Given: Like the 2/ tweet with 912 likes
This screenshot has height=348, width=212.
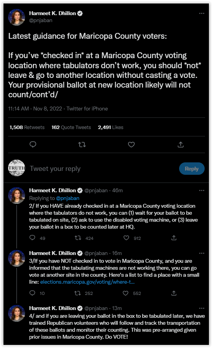Looking at the screenshot, I should pyautogui.click(x=126, y=238).
